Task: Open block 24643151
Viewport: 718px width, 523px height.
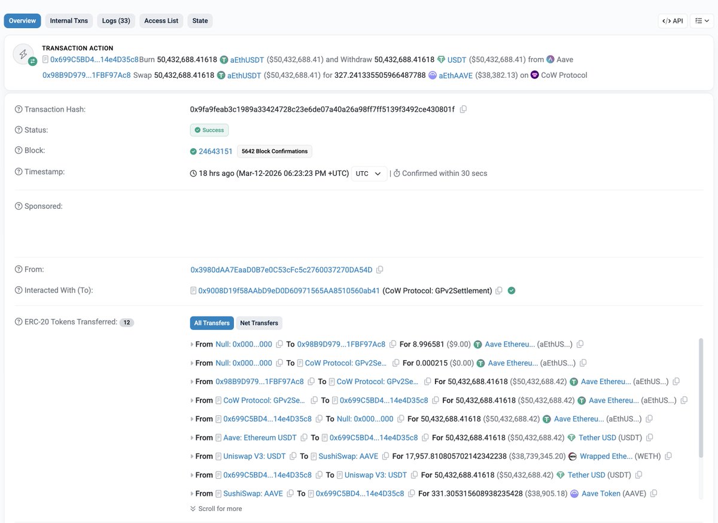Action: (x=216, y=151)
